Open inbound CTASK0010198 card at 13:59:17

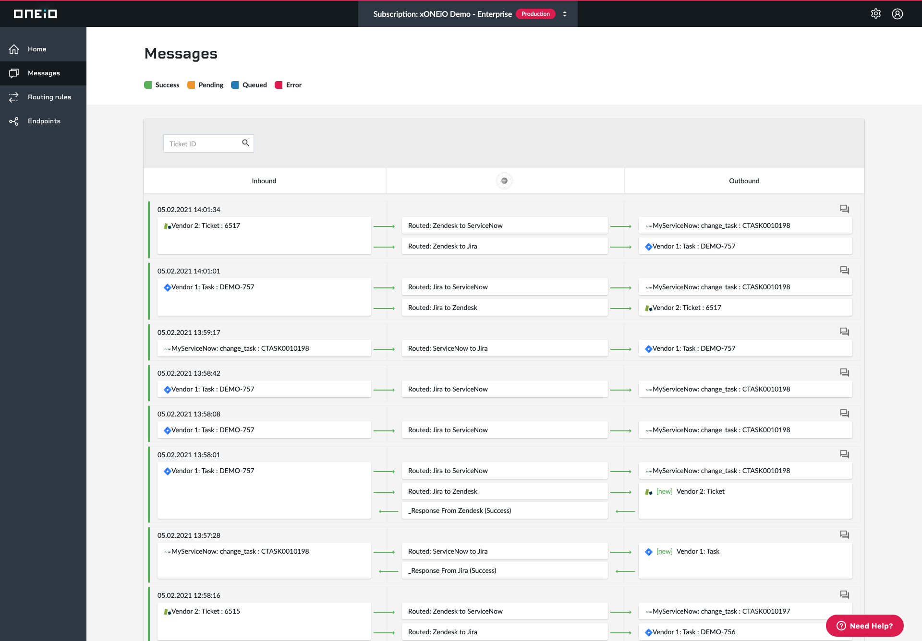click(264, 348)
